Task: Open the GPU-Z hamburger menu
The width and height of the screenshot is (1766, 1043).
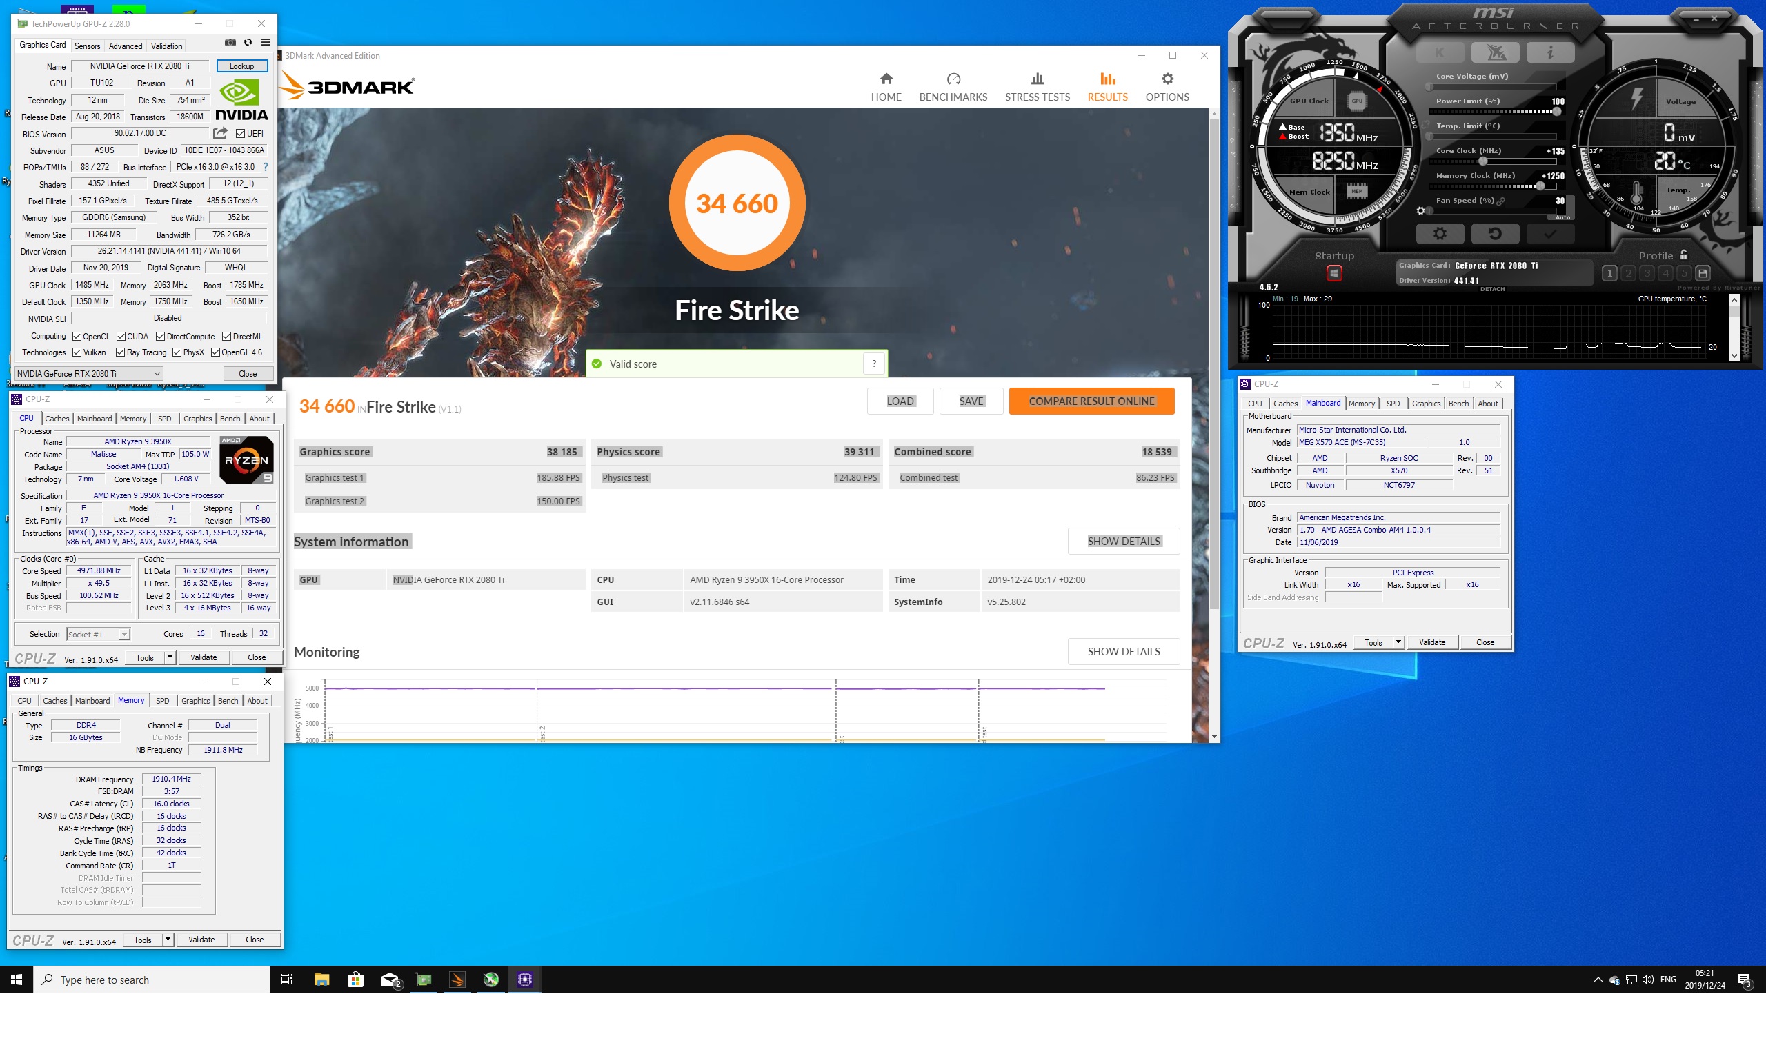Action: tap(266, 43)
